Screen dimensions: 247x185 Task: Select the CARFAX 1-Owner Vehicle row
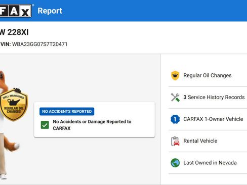pyautogui.click(x=208, y=119)
